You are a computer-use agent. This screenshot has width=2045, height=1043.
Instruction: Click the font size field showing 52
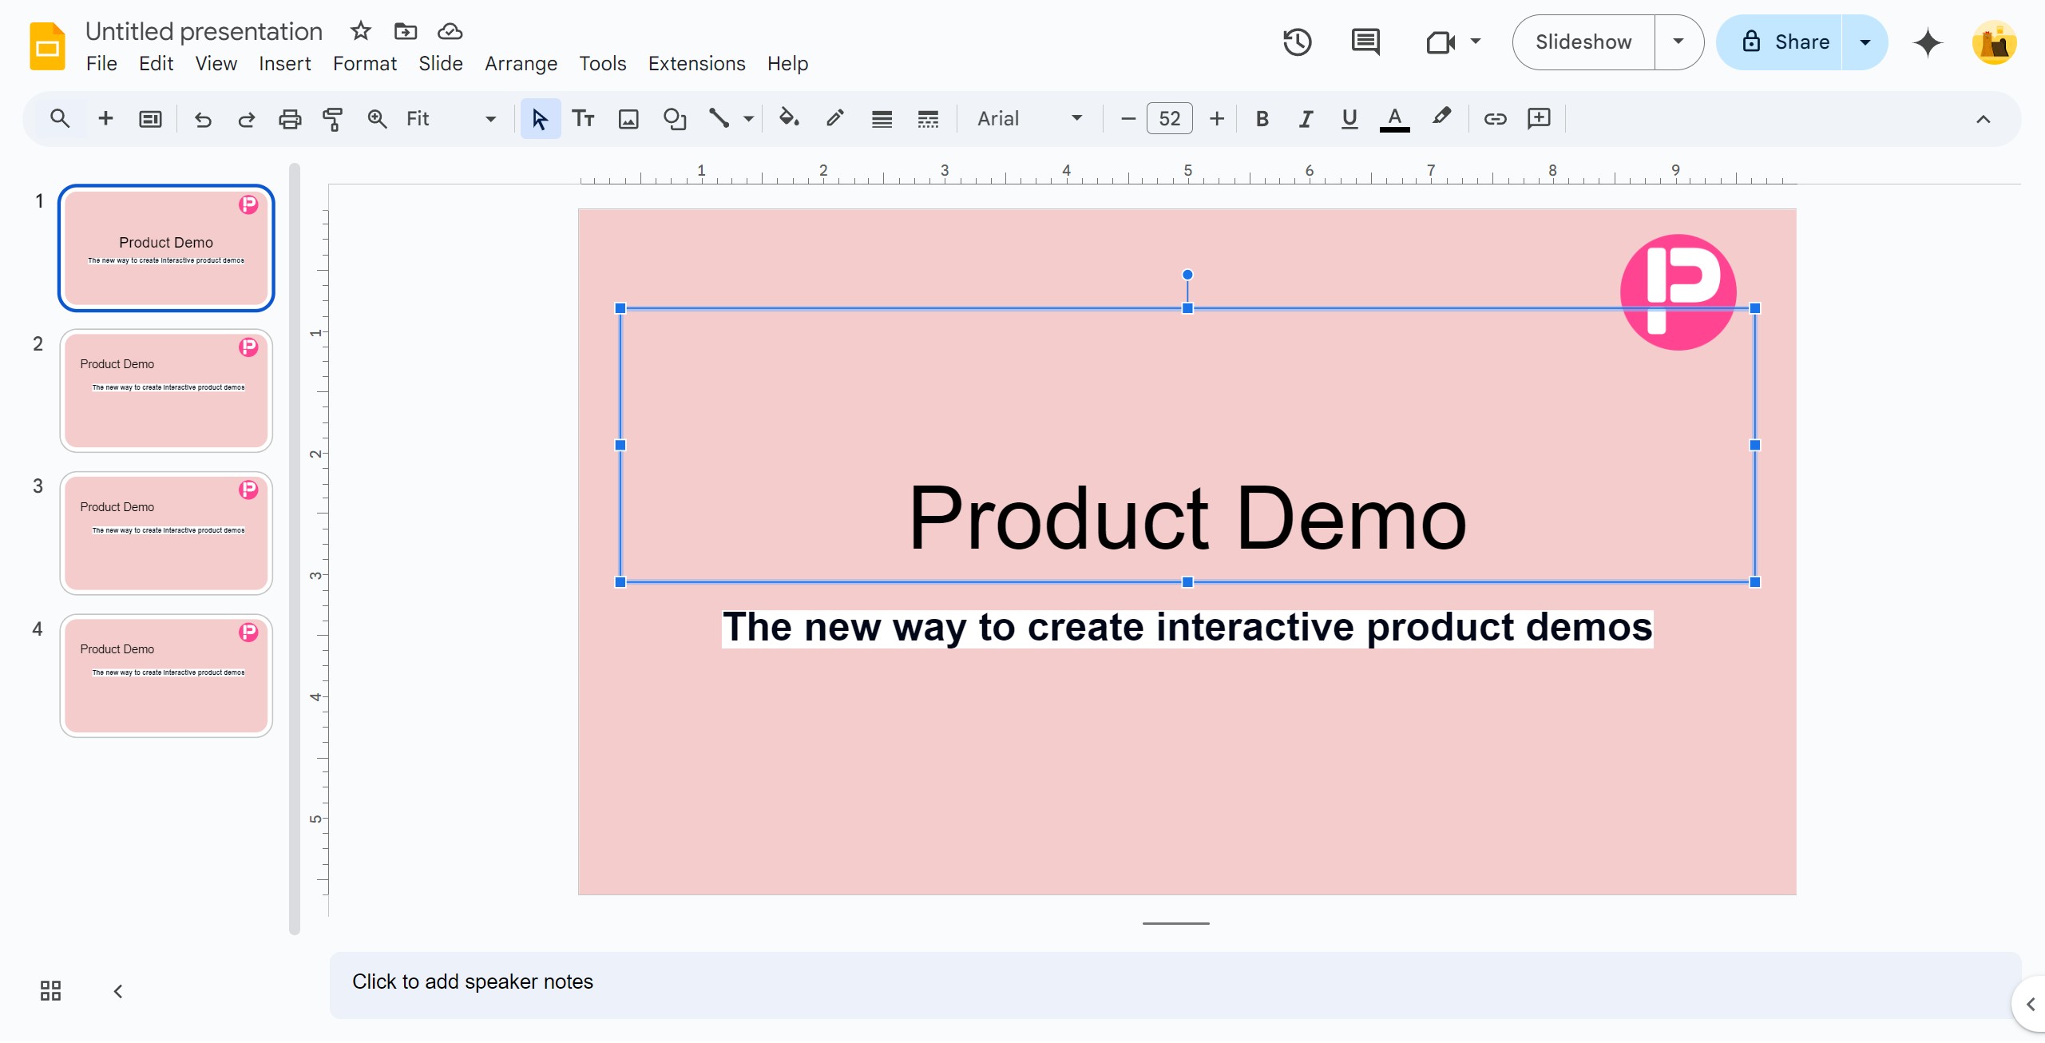[x=1169, y=119]
